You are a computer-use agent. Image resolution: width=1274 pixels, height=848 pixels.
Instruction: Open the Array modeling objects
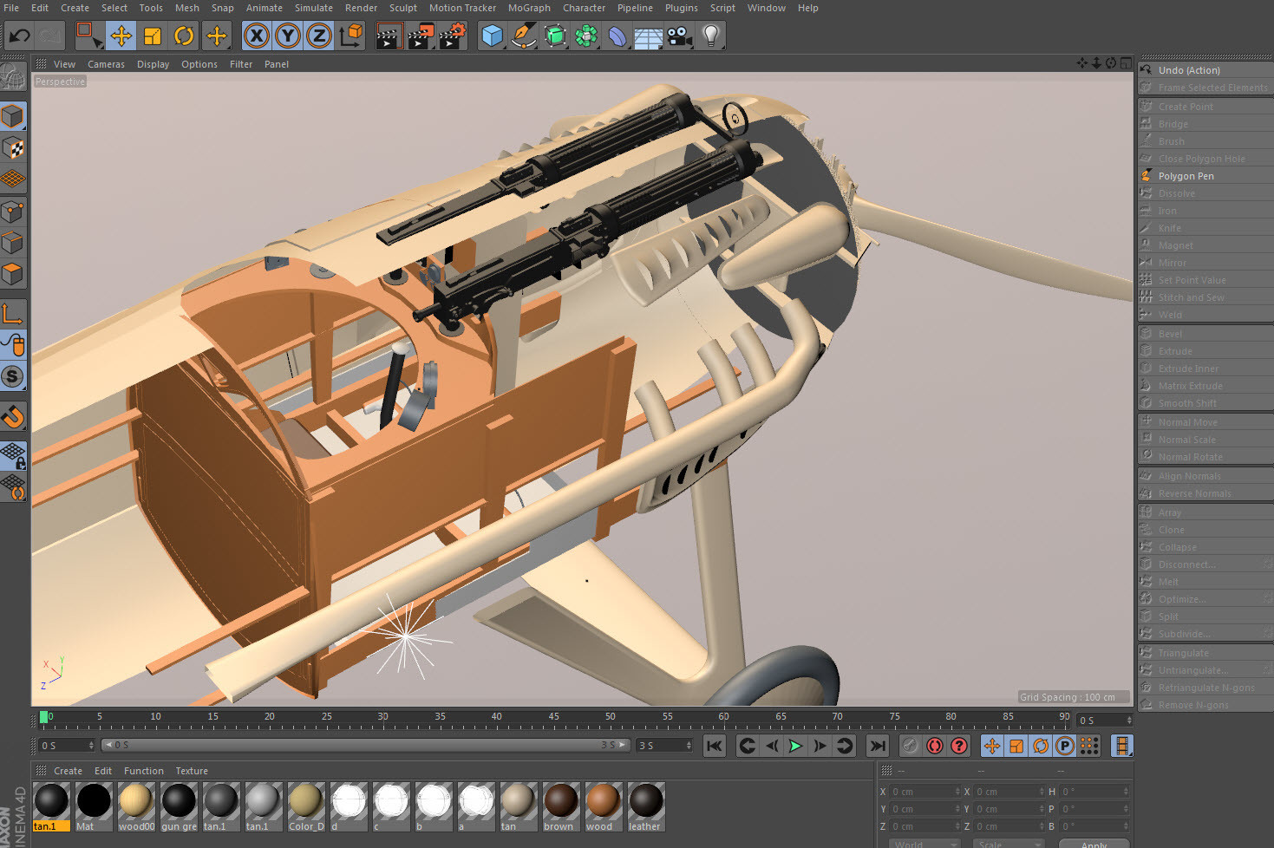coord(586,36)
